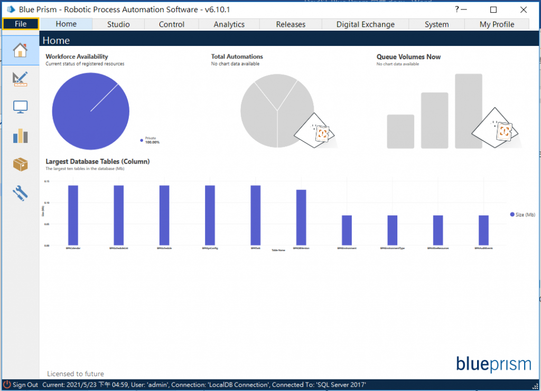Click the BPASysConfig bar
The height and width of the screenshot is (391, 541).
click(x=210, y=215)
